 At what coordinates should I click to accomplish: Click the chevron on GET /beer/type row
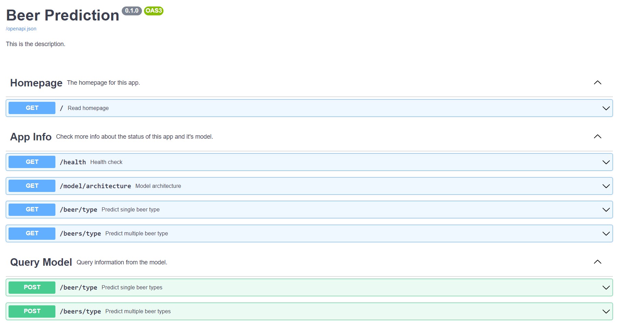coord(606,210)
